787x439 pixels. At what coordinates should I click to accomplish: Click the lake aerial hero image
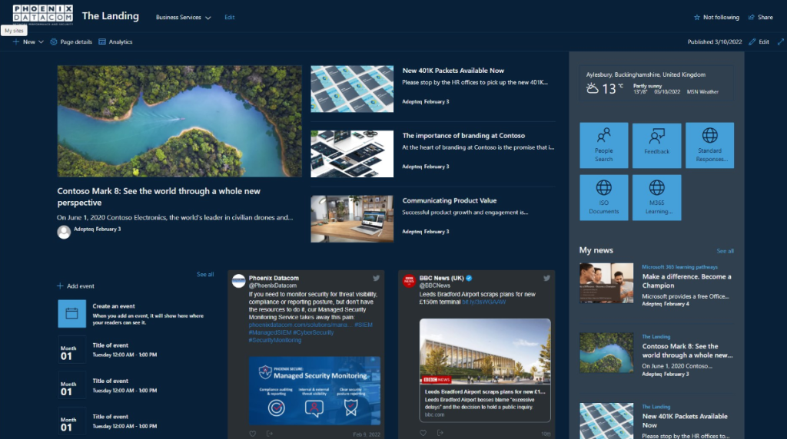[179, 121]
